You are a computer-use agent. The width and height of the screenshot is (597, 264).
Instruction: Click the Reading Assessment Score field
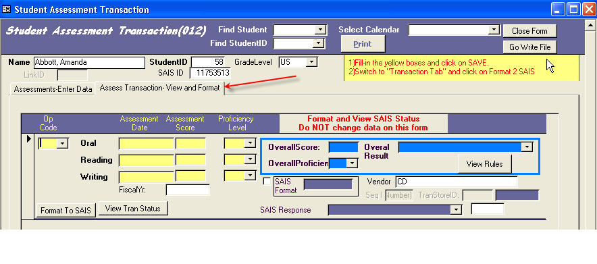(190, 160)
